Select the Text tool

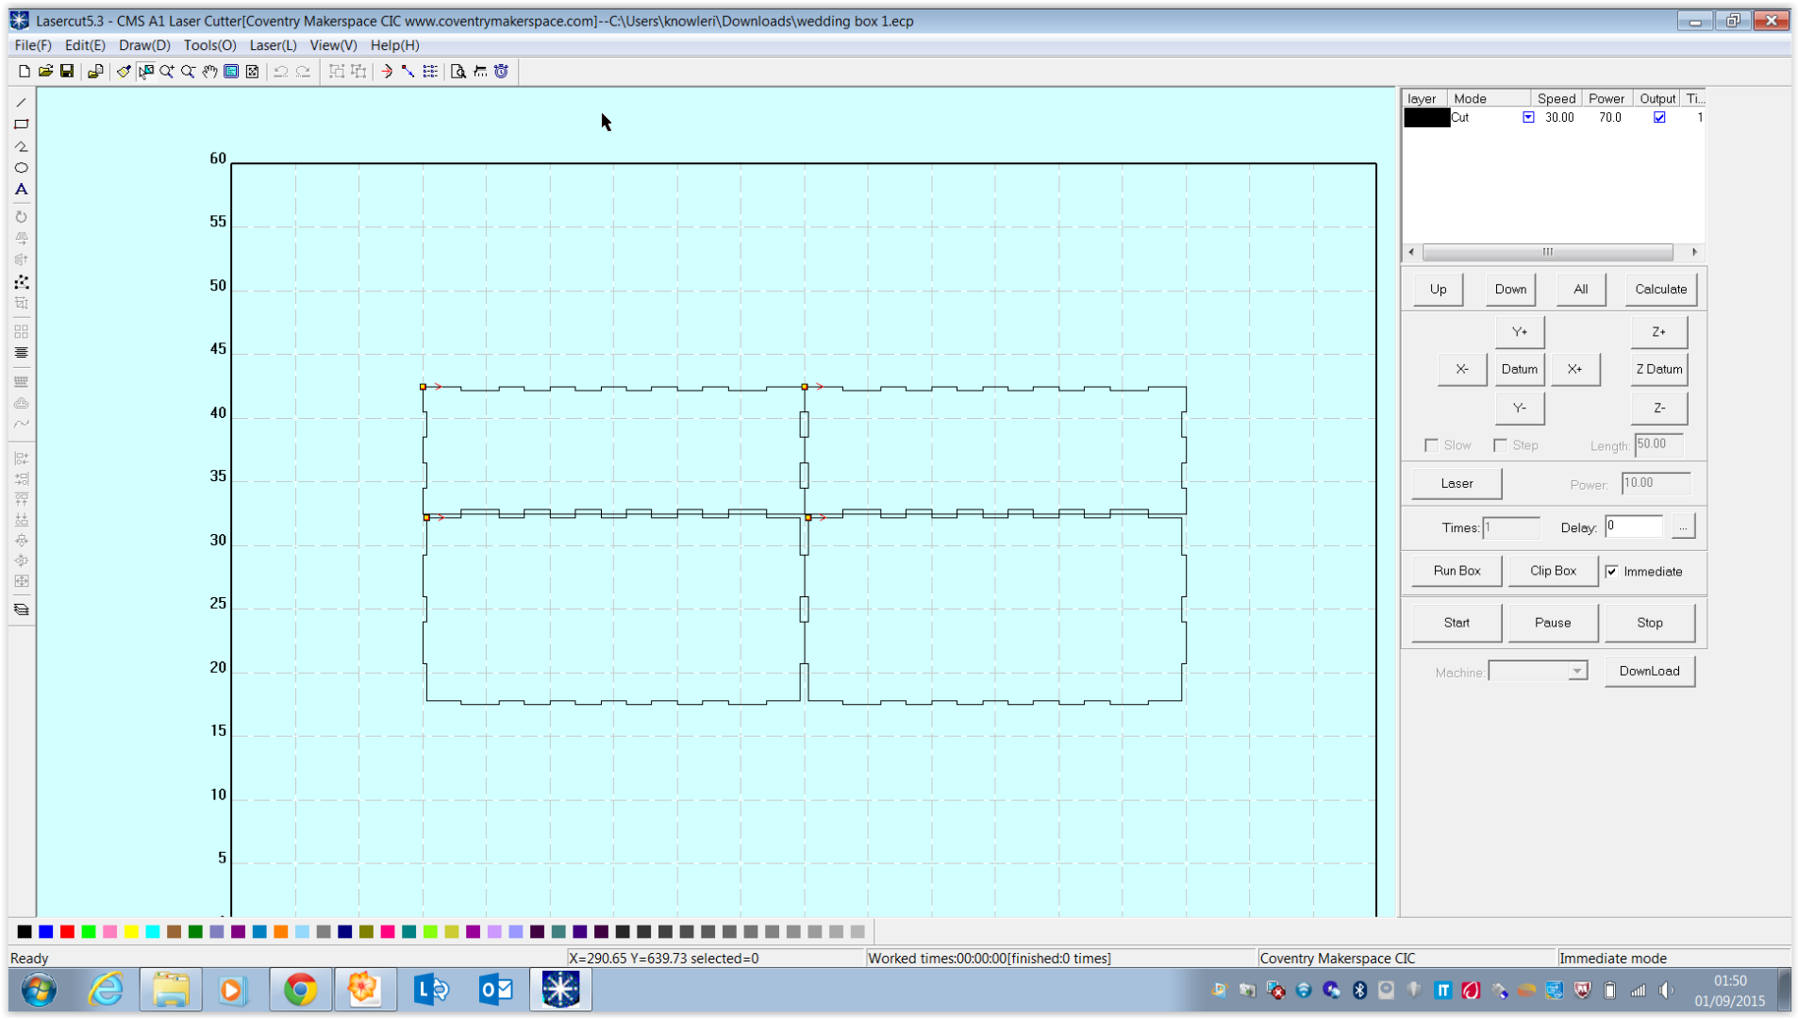click(x=21, y=189)
